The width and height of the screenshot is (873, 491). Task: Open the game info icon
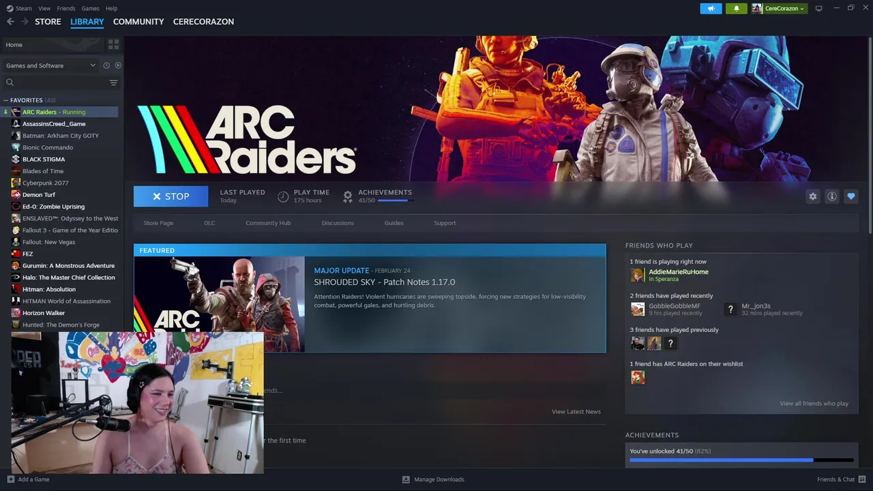831,196
